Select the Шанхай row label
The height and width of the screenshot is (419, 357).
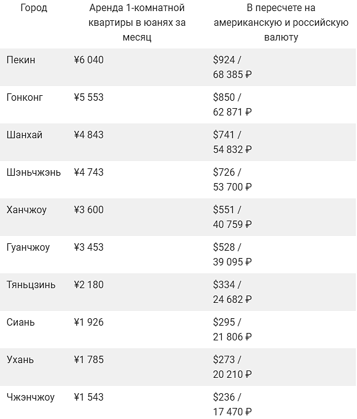click(x=25, y=135)
